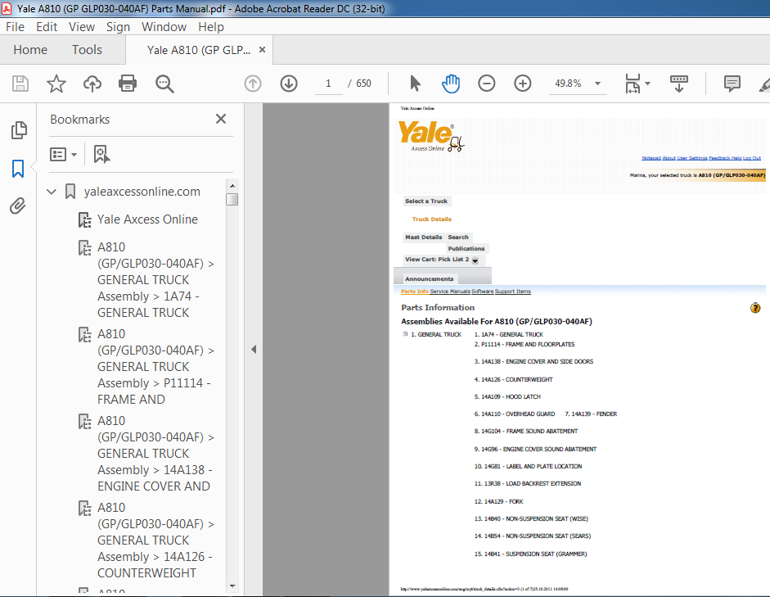This screenshot has width=770, height=597.
Task: Open Page Thumbnails panel icon
Action: [19, 130]
